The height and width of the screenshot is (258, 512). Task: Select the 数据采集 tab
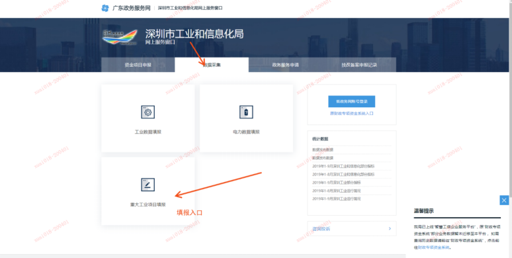pyautogui.click(x=212, y=65)
